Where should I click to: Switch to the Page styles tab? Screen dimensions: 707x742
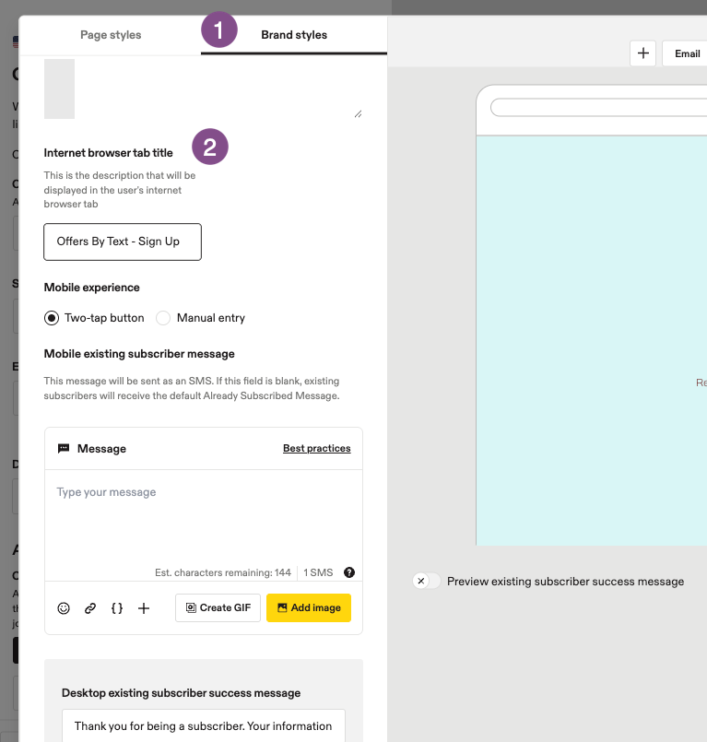pyautogui.click(x=111, y=35)
